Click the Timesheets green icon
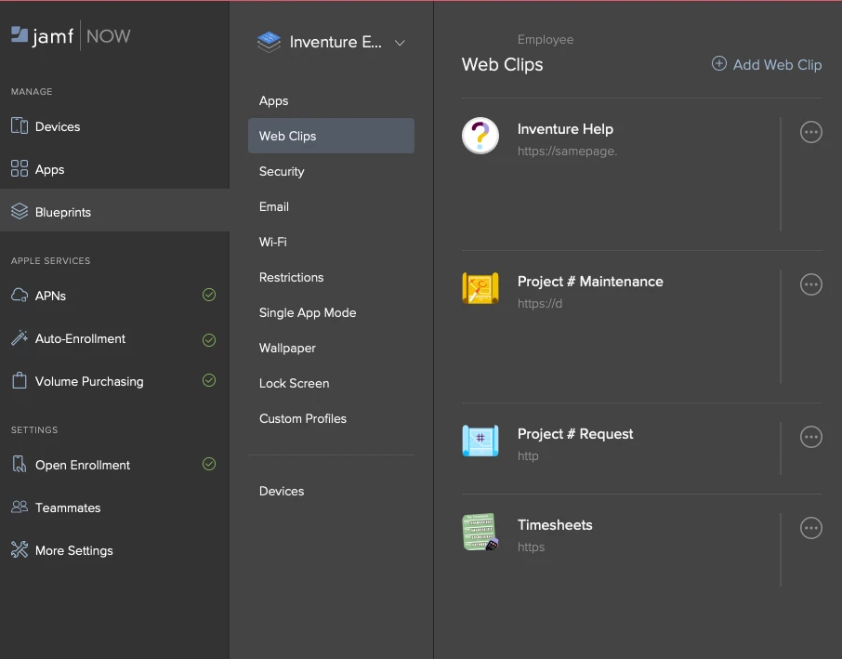Screen dimensions: 842x659 (480, 533)
